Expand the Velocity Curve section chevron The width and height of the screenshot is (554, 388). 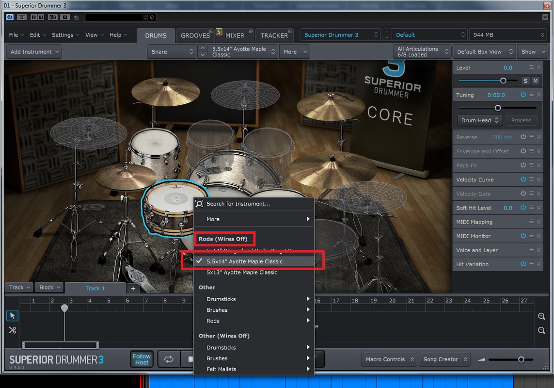[x=539, y=179]
